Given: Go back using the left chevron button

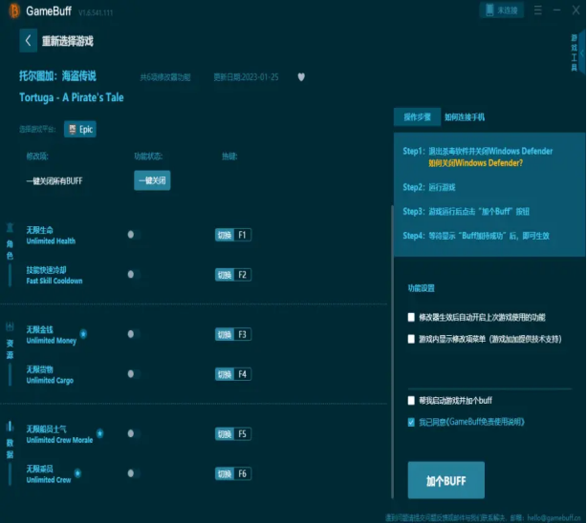Looking at the screenshot, I should coord(28,40).
